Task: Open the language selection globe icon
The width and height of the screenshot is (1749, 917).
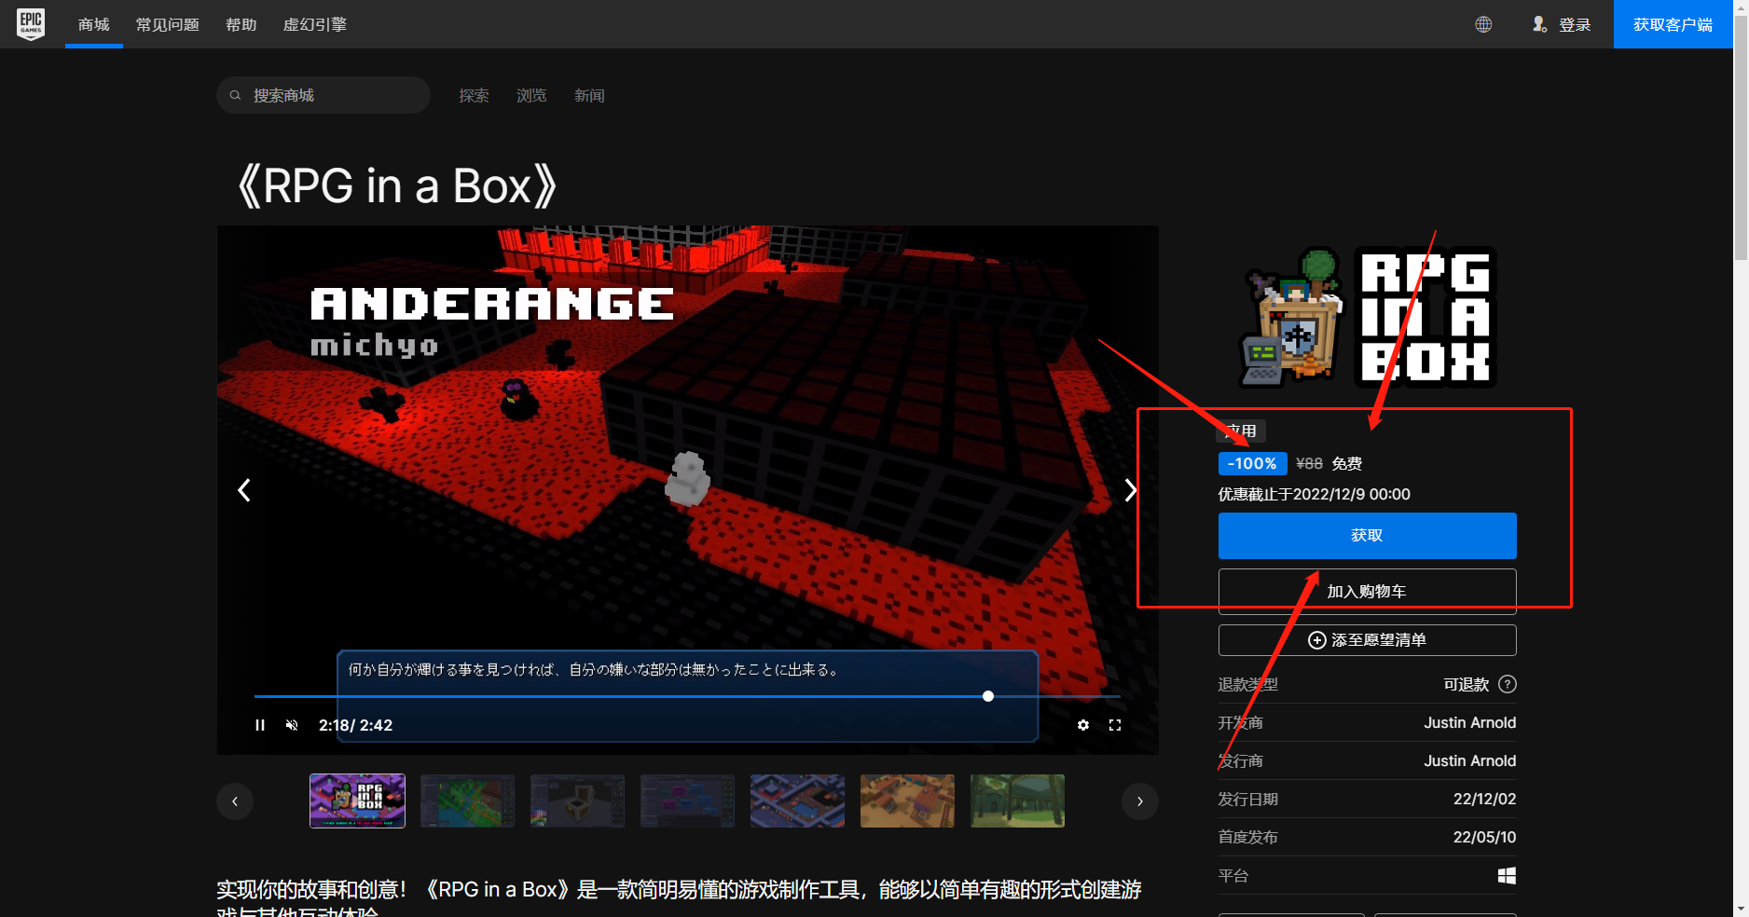Action: [x=1483, y=24]
